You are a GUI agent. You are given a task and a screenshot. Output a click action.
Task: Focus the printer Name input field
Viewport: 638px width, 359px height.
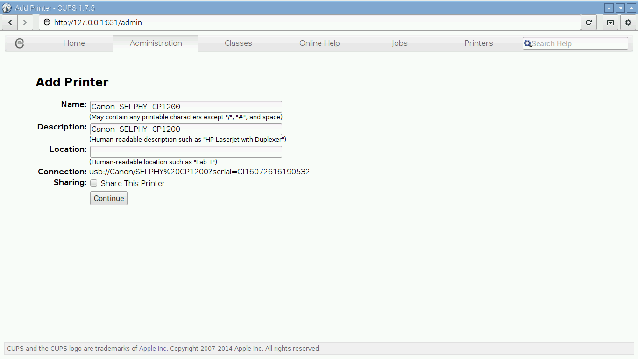(186, 107)
